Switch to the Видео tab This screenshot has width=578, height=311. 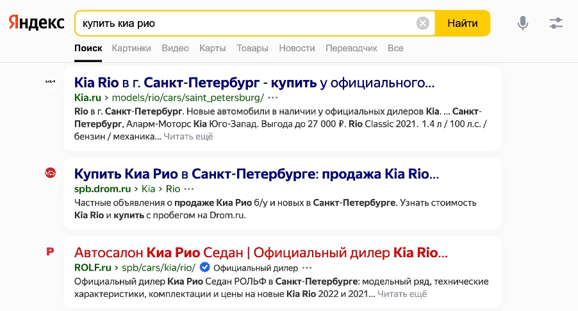175,48
